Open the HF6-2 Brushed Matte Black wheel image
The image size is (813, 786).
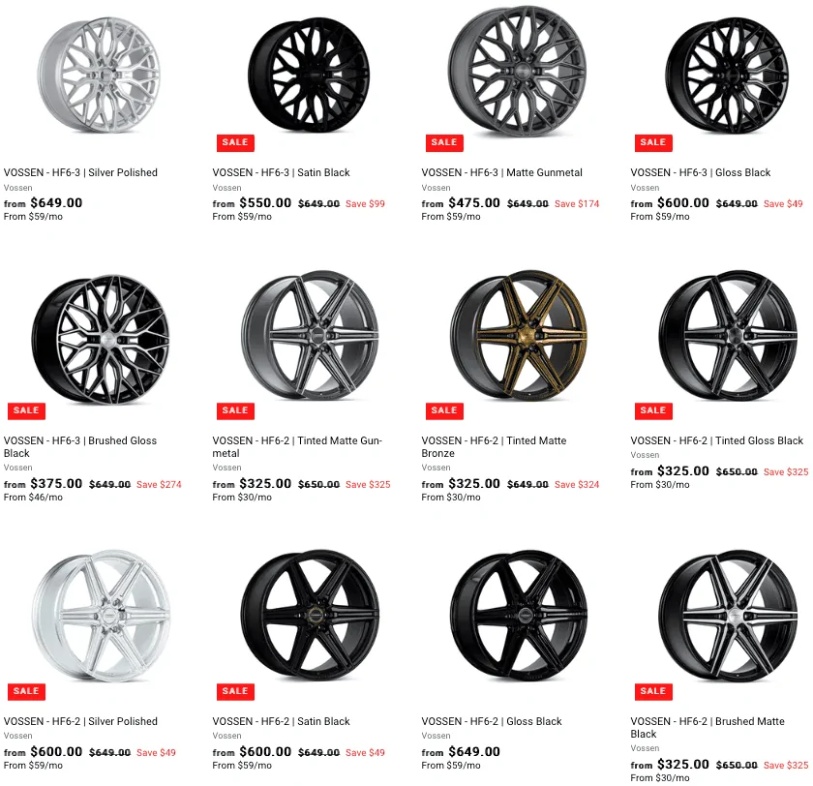pos(728,616)
